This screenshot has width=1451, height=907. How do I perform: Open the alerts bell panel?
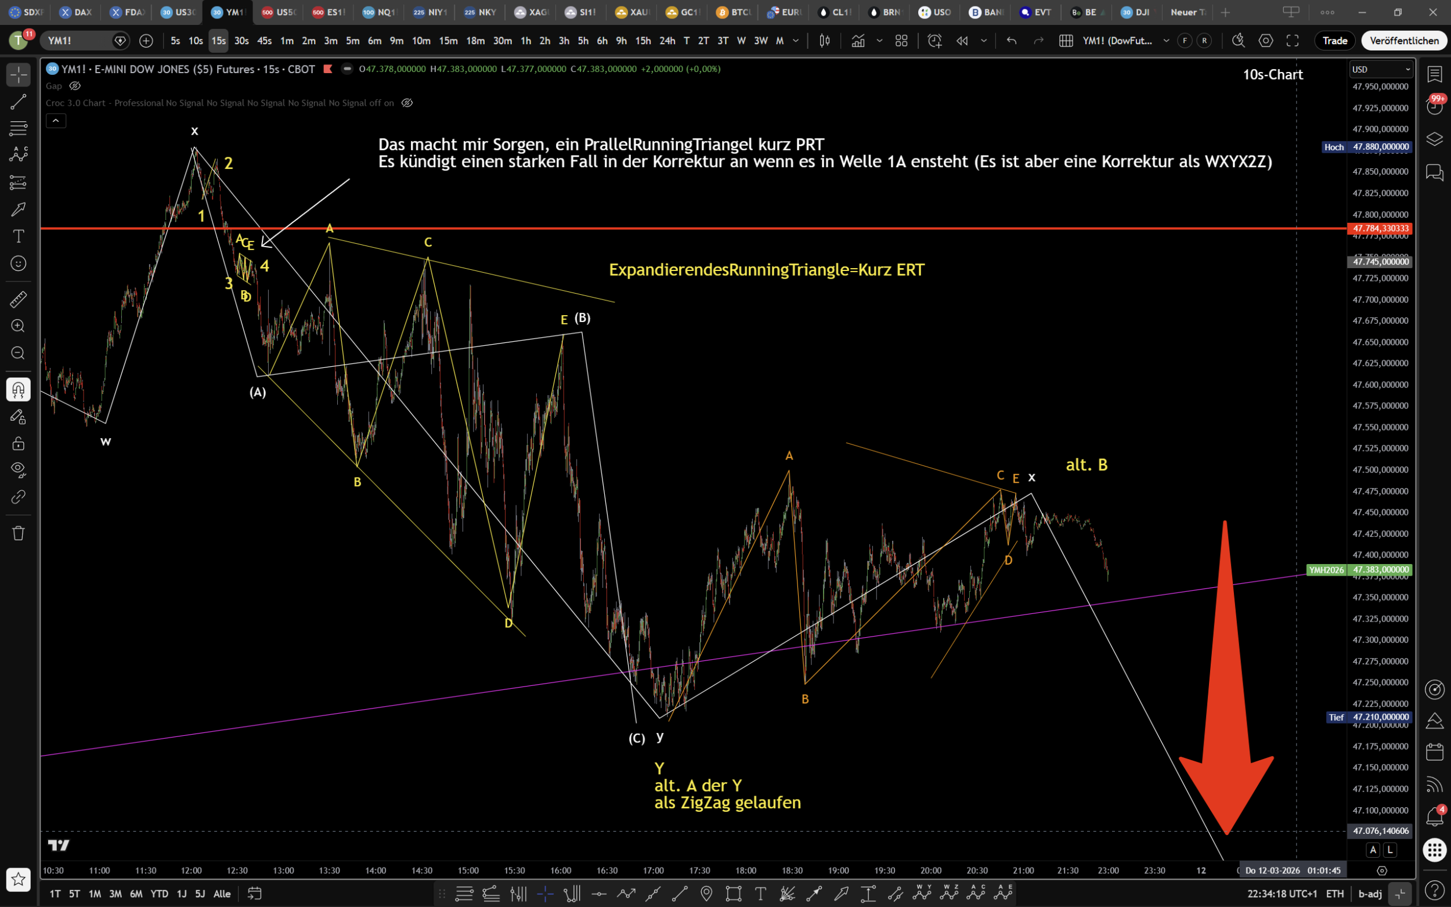coord(1434,816)
